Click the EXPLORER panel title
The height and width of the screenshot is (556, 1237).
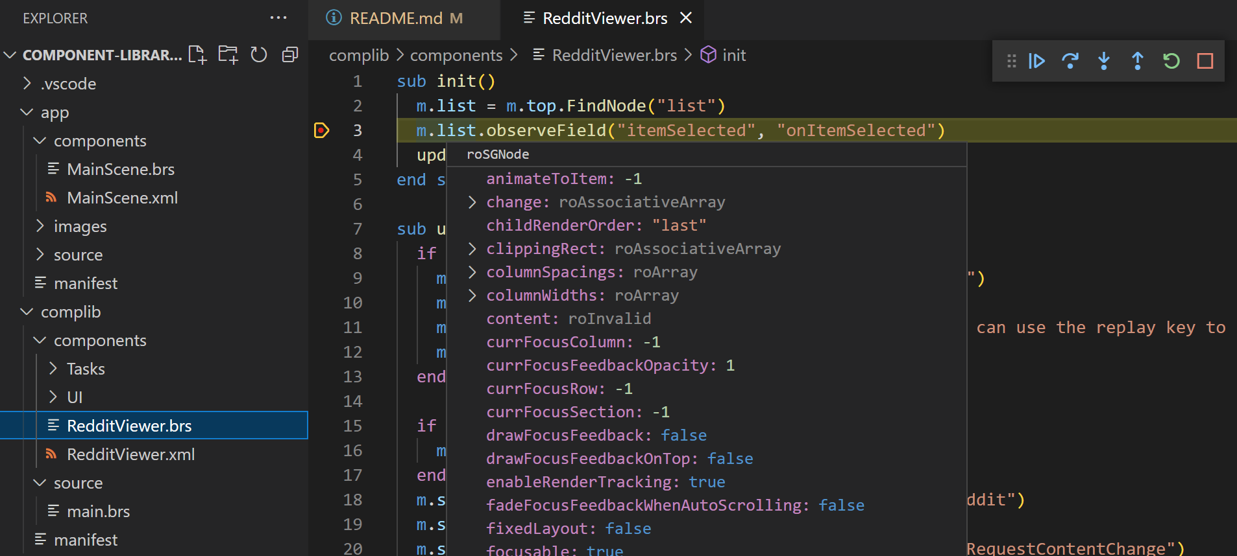click(x=55, y=18)
